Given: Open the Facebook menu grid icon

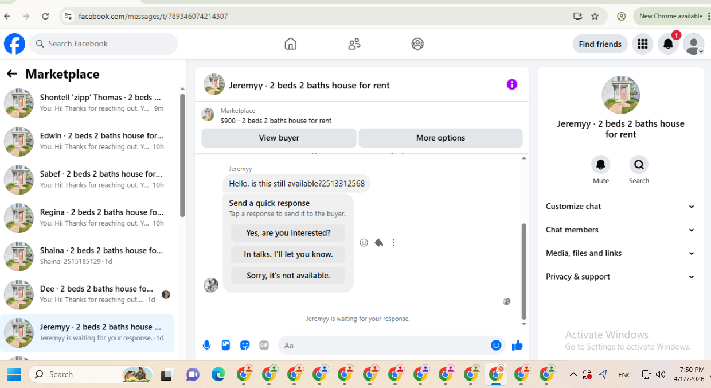Looking at the screenshot, I should pyautogui.click(x=642, y=44).
